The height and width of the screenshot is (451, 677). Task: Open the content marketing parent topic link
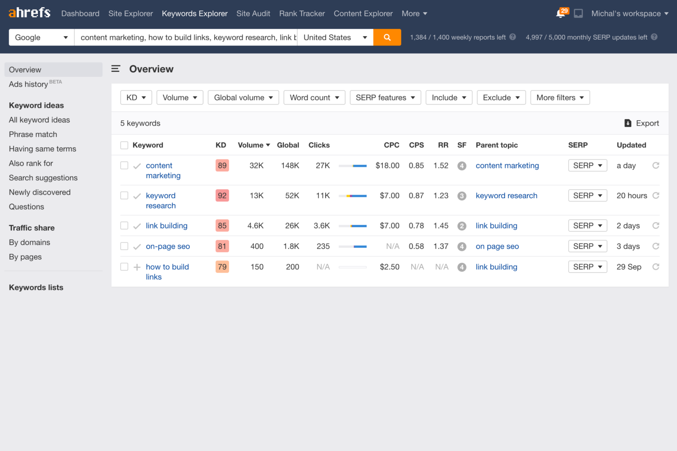coord(507,166)
